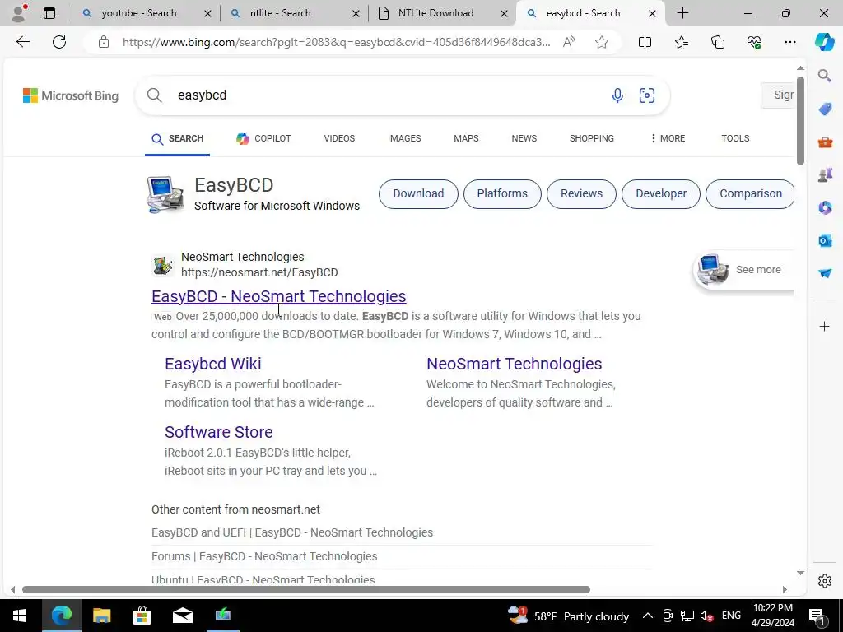The image size is (843, 632).
Task: Add a sidebar app with plus icon
Action: tap(824, 326)
